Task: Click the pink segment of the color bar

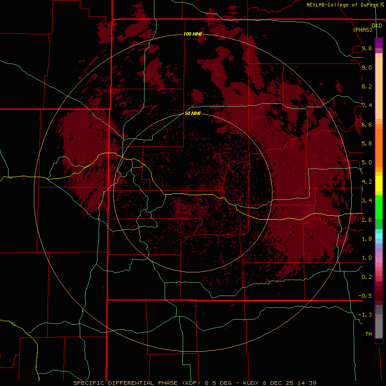Action: 379,260
